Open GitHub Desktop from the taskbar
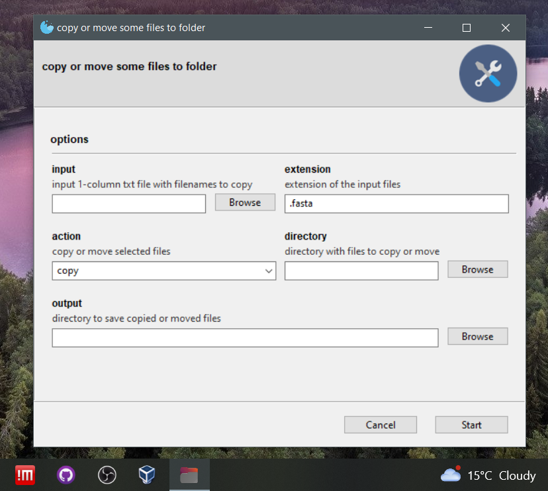 point(66,474)
